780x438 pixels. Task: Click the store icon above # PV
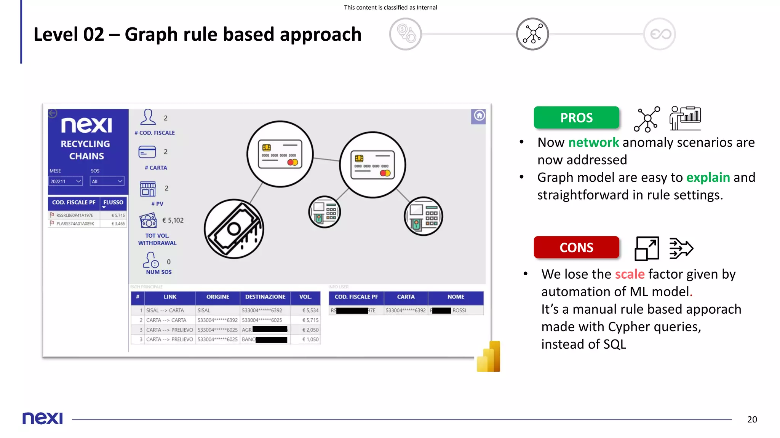click(x=148, y=189)
